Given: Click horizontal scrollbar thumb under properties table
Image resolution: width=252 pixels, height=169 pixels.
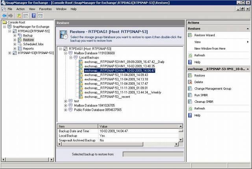Looking at the screenshot, I should [102, 144].
